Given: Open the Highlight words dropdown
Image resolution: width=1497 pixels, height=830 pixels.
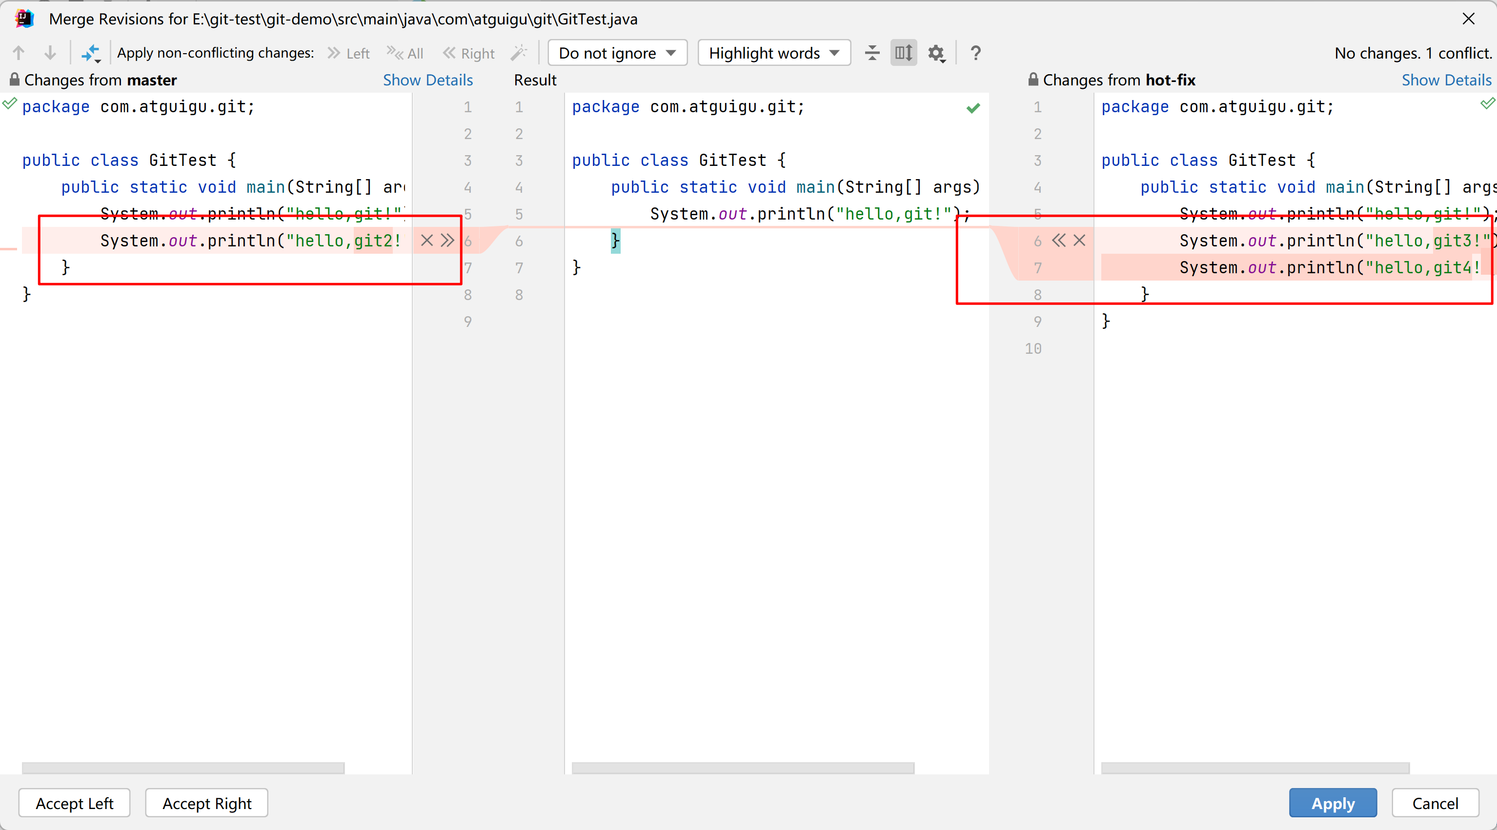Looking at the screenshot, I should tap(774, 53).
